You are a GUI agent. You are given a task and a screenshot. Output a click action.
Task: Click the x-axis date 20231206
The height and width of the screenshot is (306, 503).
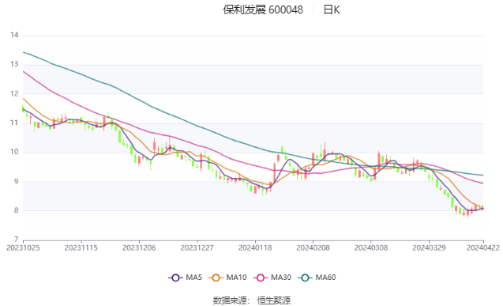tap(139, 247)
